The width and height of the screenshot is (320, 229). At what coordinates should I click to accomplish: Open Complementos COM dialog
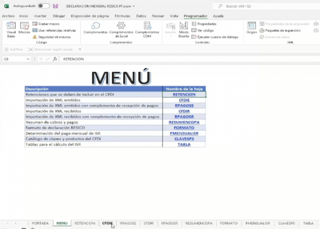click(147, 28)
